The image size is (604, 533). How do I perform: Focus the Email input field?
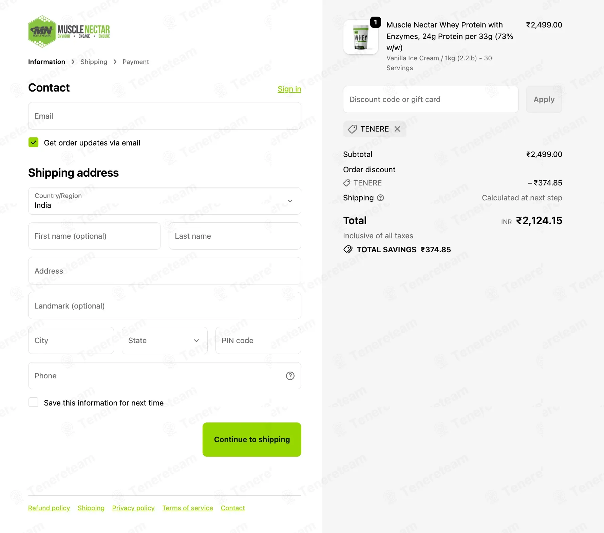pyautogui.click(x=165, y=116)
